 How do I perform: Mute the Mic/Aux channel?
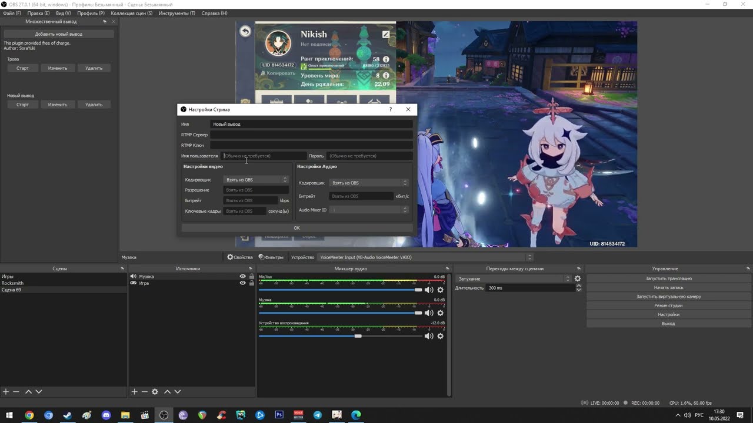point(429,290)
